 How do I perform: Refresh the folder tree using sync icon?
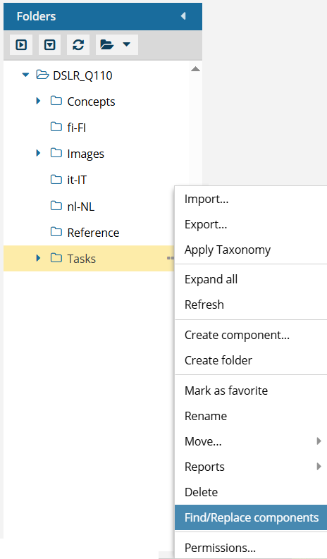[78, 45]
